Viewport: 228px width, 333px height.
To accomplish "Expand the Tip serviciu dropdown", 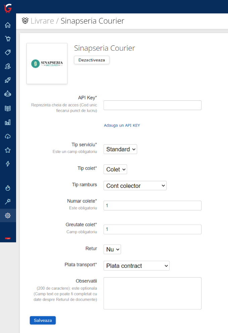I will pyautogui.click(x=120, y=149).
